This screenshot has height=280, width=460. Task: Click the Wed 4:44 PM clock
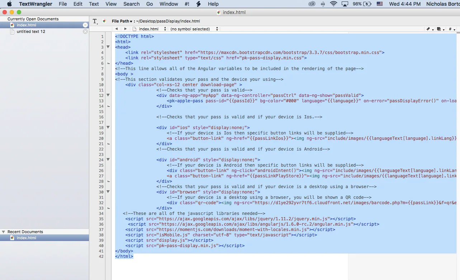[405, 4]
